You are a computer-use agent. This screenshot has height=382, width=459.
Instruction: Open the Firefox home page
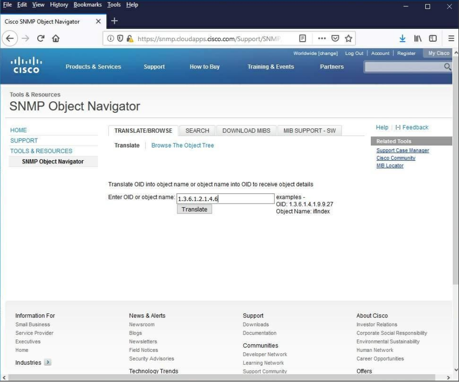pyautogui.click(x=56, y=39)
